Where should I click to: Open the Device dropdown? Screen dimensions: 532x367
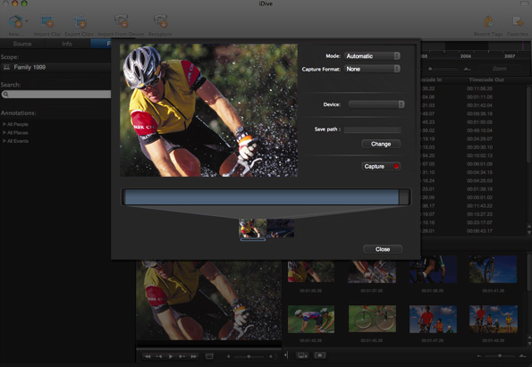376,104
